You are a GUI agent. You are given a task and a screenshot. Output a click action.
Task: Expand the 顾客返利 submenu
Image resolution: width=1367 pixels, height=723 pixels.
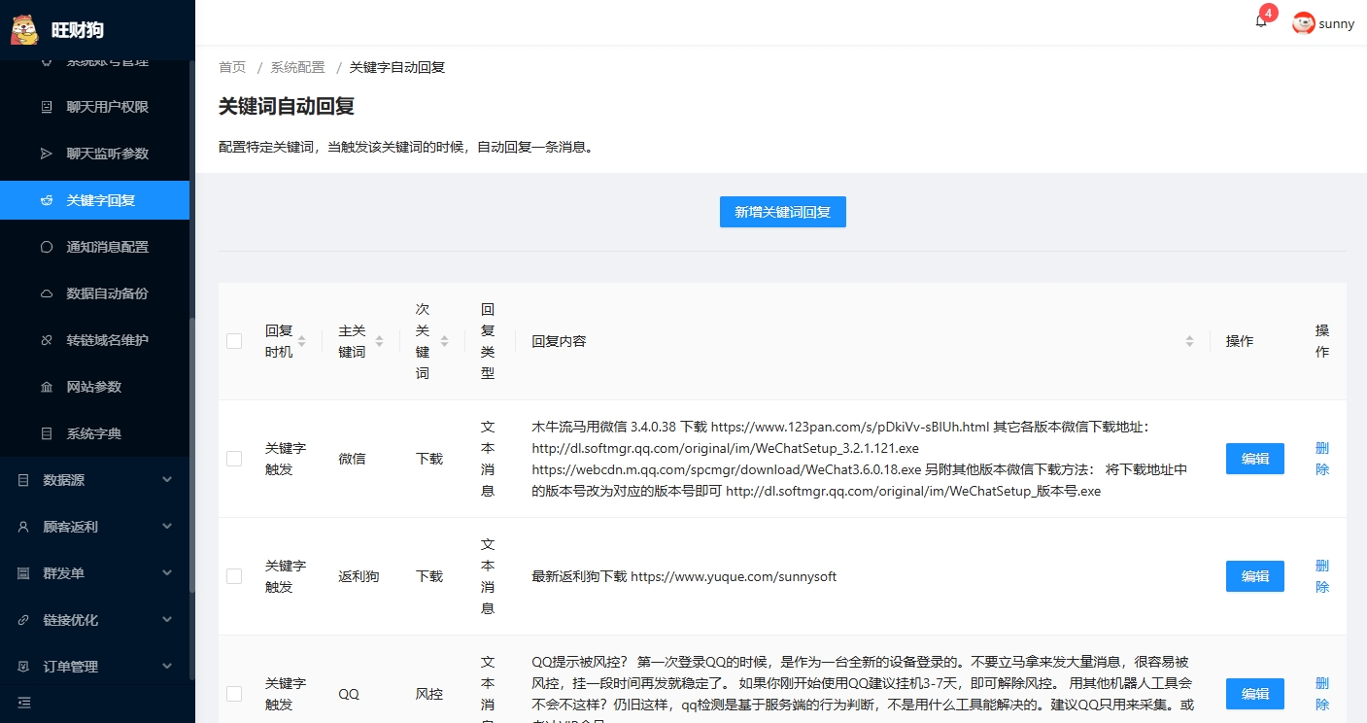pos(94,527)
